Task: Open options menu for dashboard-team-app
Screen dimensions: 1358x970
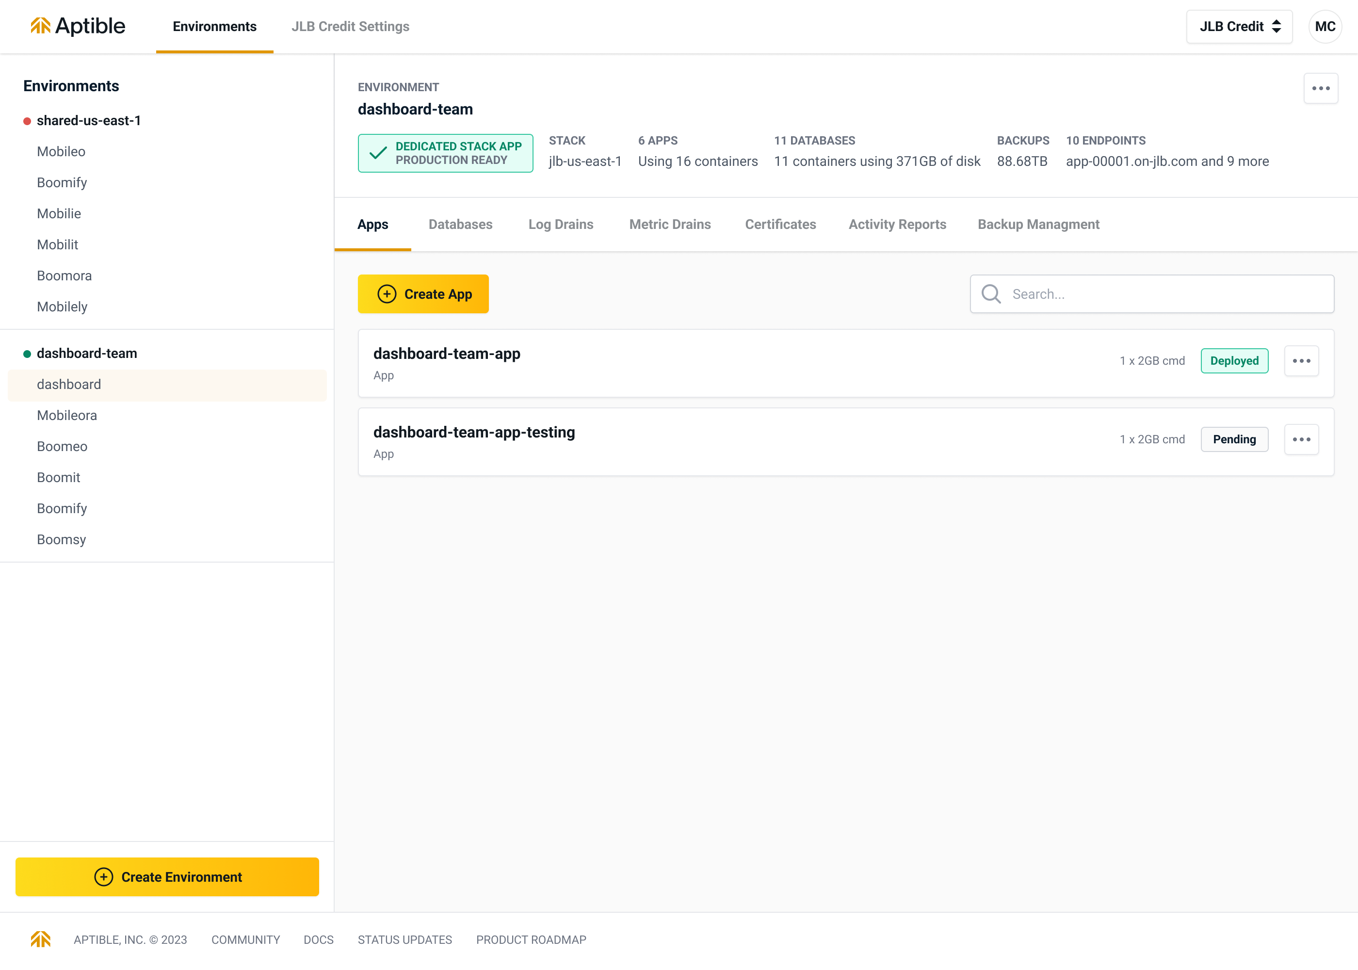Action: (x=1301, y=361)
